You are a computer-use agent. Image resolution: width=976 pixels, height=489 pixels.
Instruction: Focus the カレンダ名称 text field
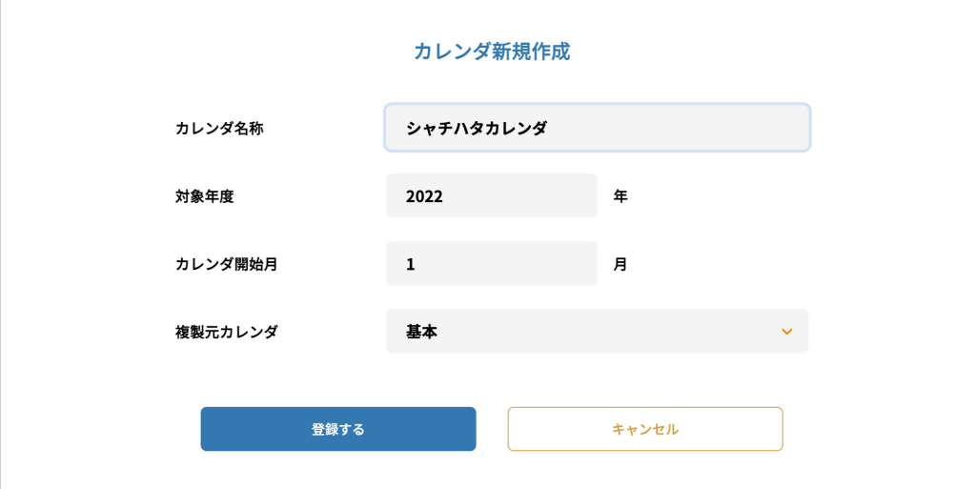pos(597,128)
